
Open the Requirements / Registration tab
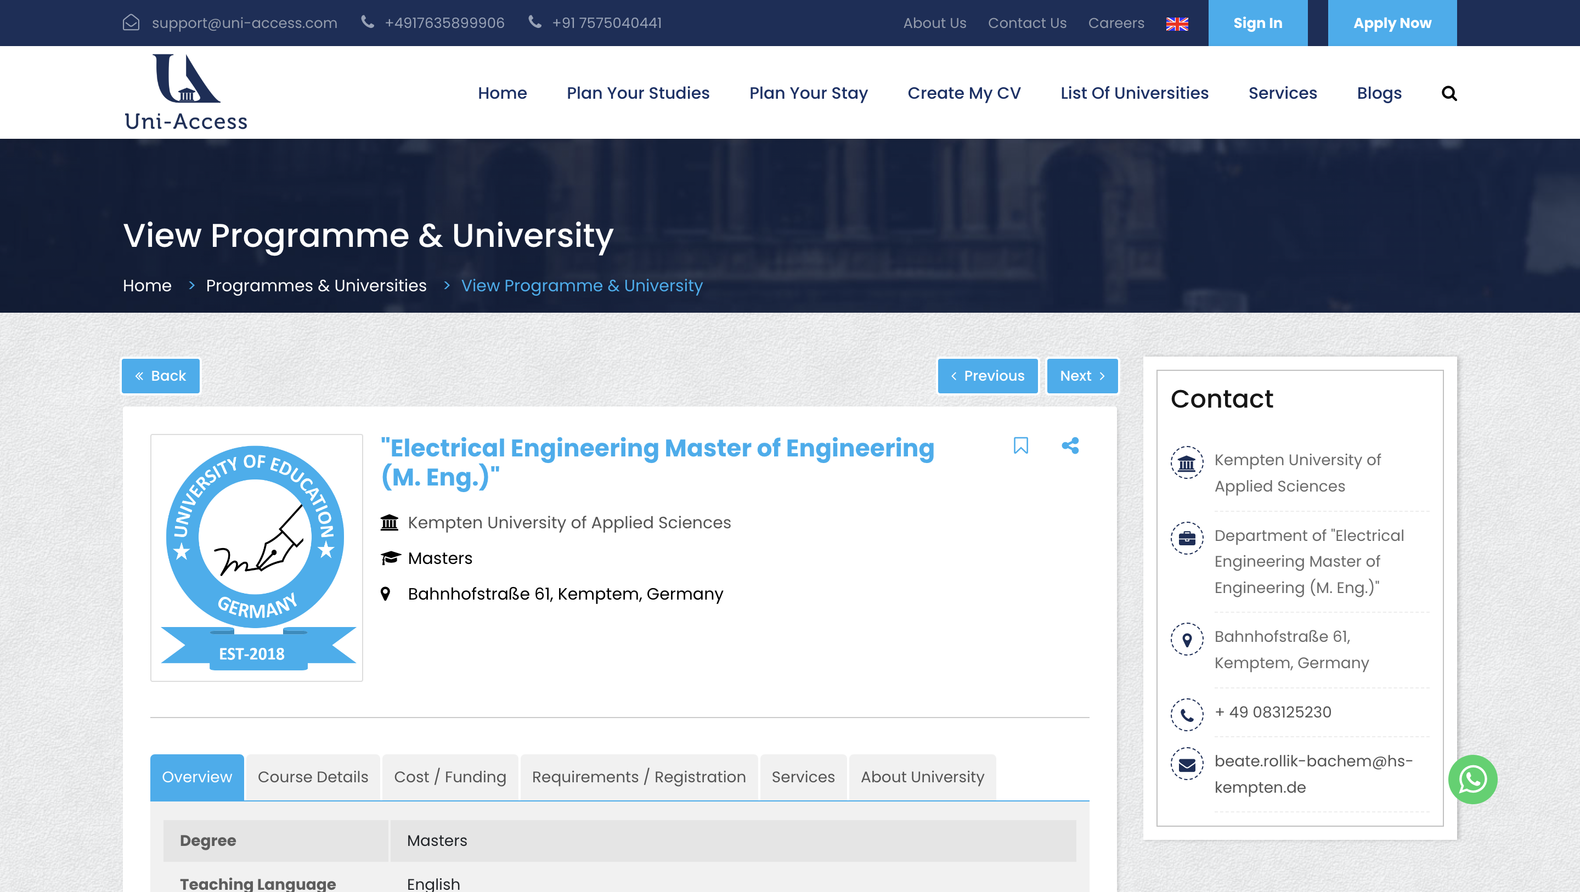(x=639, y=777)
